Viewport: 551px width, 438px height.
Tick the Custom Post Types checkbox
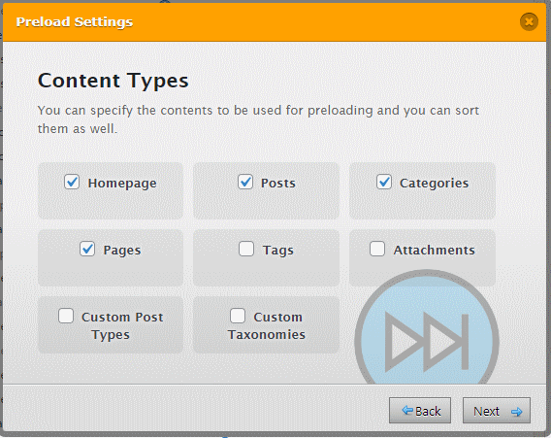tap(66, 316)
